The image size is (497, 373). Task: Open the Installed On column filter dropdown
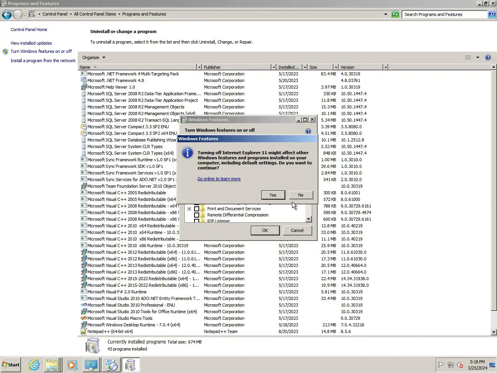305,67
